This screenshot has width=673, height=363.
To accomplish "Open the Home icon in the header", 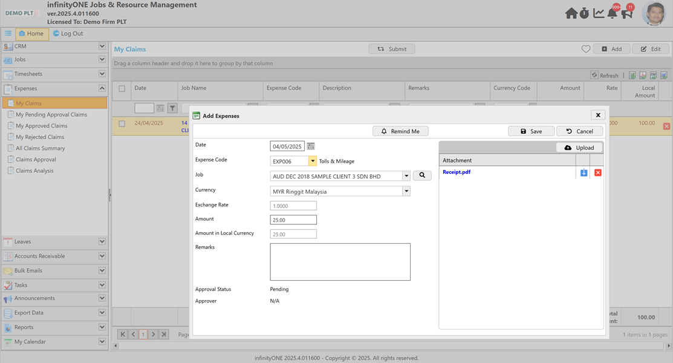I will coord(571,12).
